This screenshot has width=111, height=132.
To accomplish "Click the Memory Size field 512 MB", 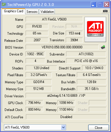I will [x=39, y=89].
